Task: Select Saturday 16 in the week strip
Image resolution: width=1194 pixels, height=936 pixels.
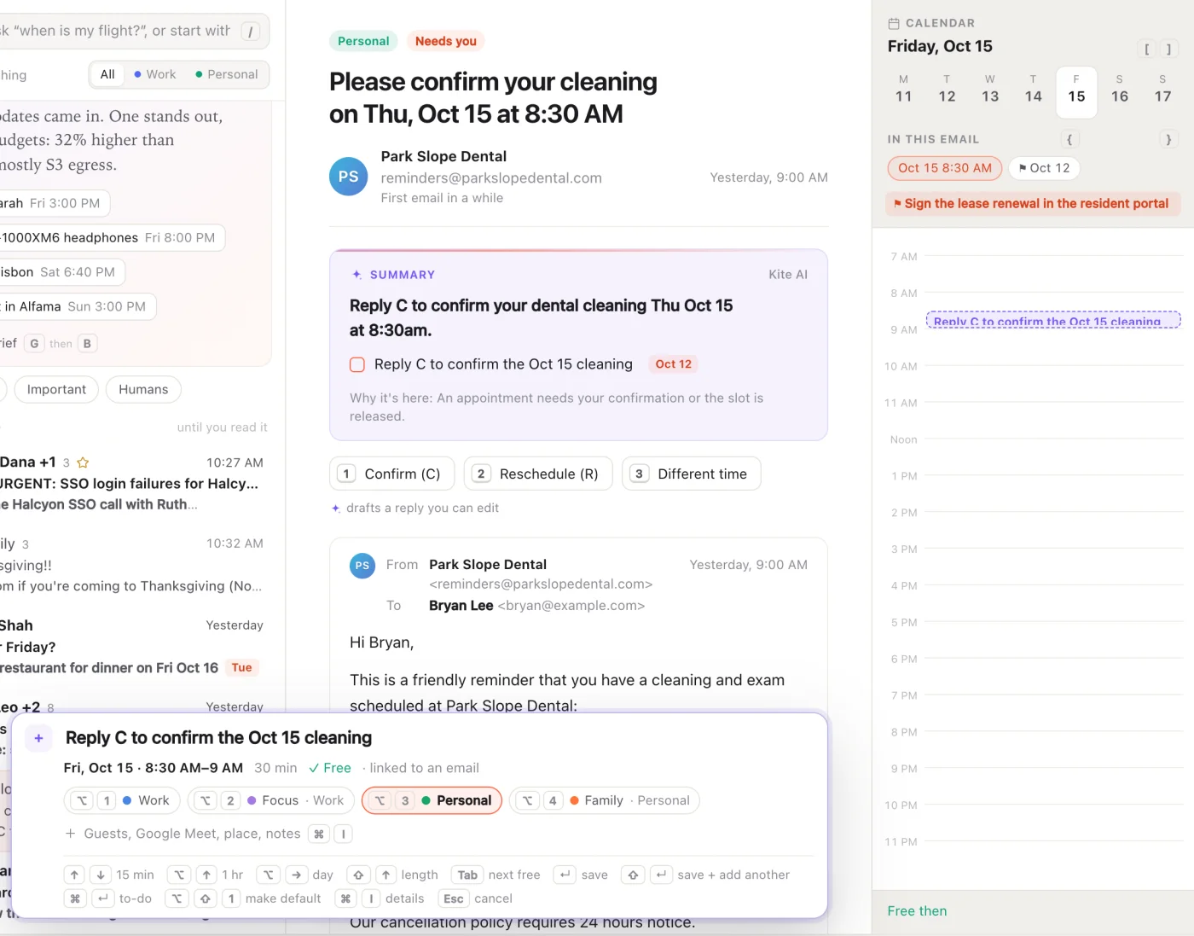Action: (1120, 91)
